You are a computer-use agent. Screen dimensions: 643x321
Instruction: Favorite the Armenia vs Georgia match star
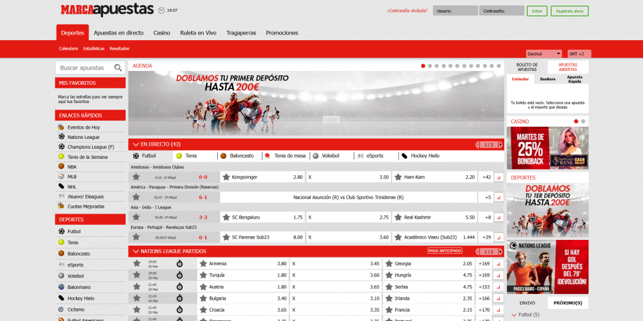(x=136, y=264)
